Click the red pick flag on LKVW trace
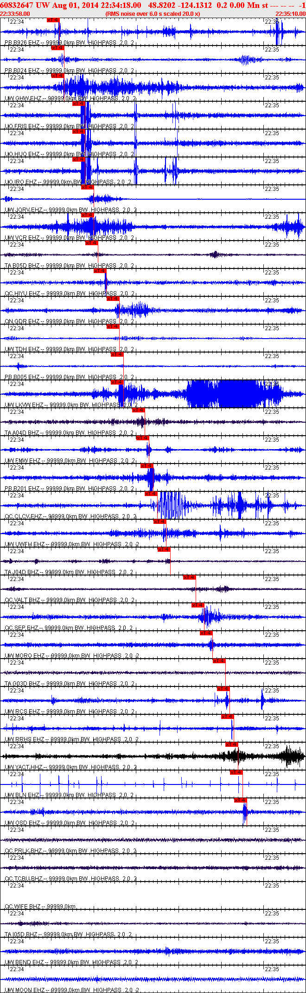The image size is (306, 993). 117,382
